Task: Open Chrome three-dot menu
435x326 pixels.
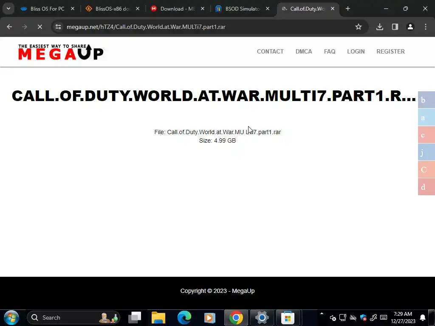Action: [426, 27]
